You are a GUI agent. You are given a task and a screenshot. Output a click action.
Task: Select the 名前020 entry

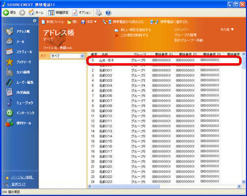106,167
